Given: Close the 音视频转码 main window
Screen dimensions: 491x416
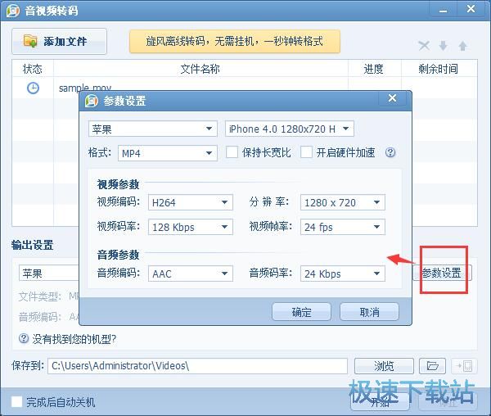Looking at the screenshot, I should pos(471,9).
